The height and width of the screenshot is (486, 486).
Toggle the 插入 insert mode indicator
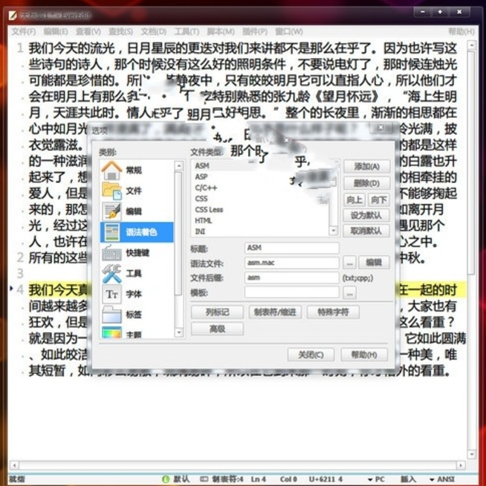(x=408, y=479)
